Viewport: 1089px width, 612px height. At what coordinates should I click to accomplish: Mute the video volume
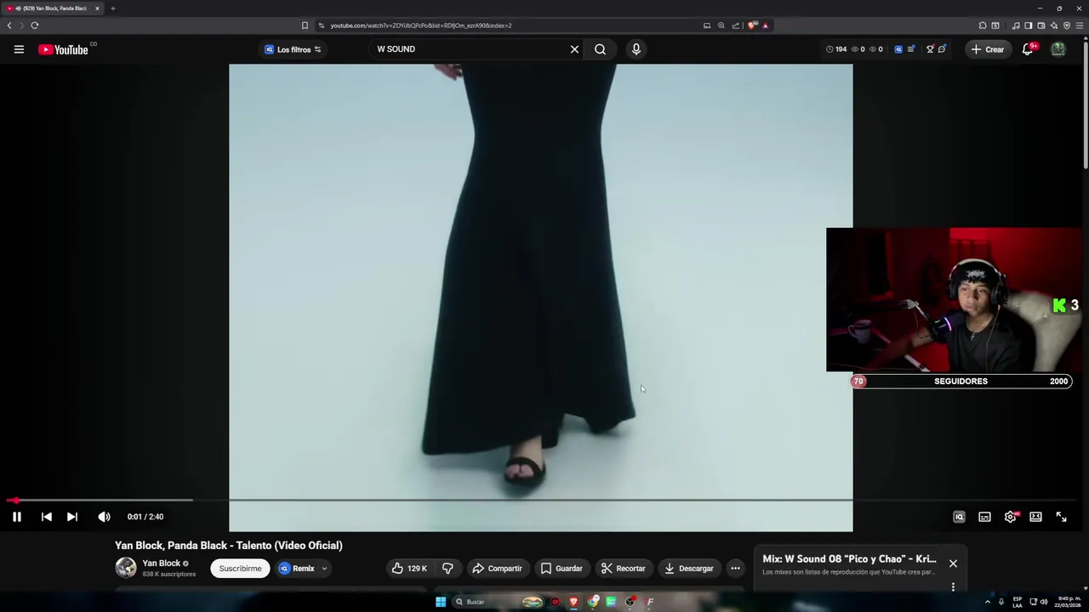[104, 517]
